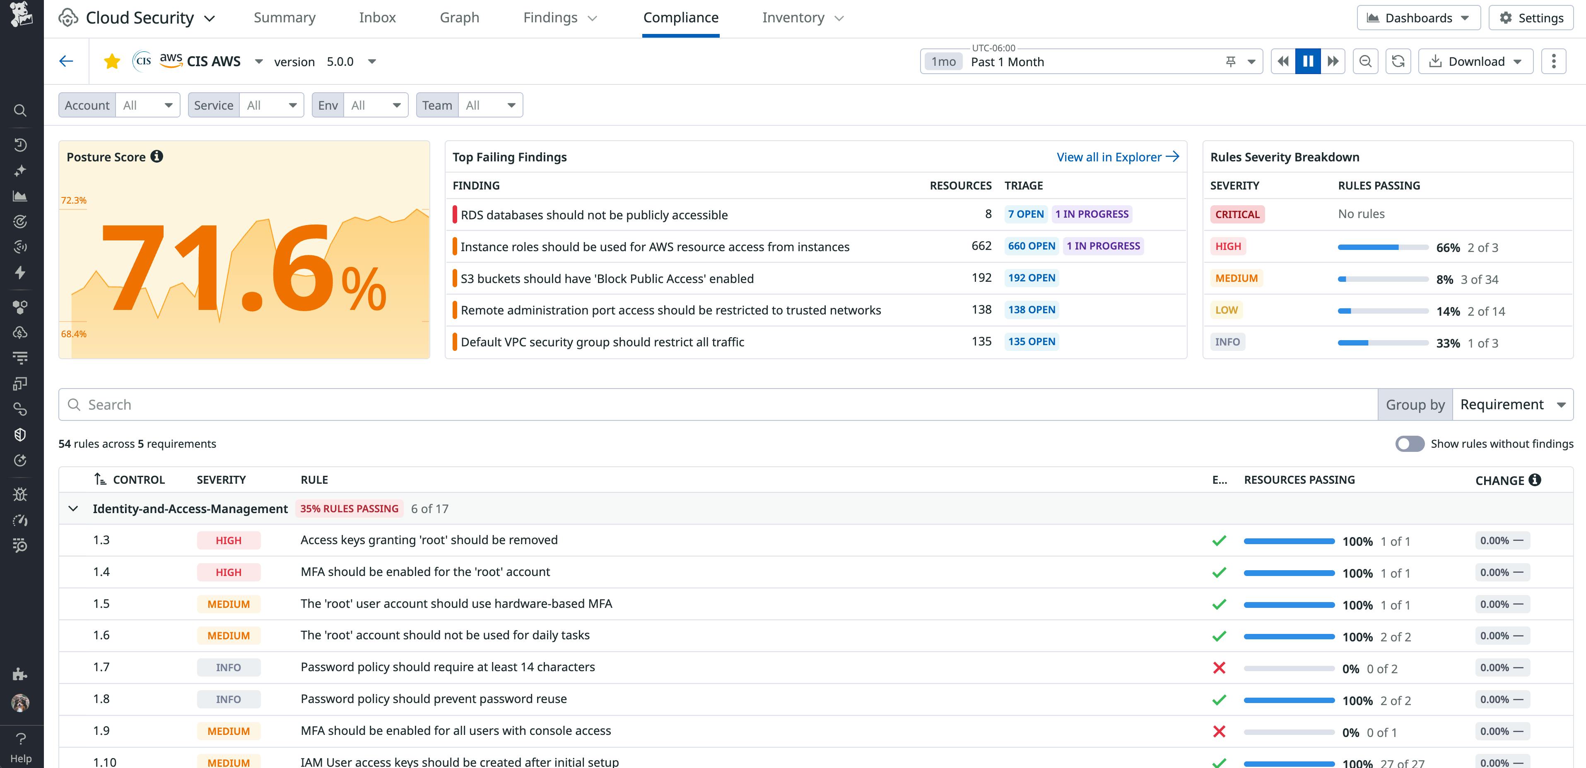
Task: Click the Posture Score info icon
Action: [157, 156]
